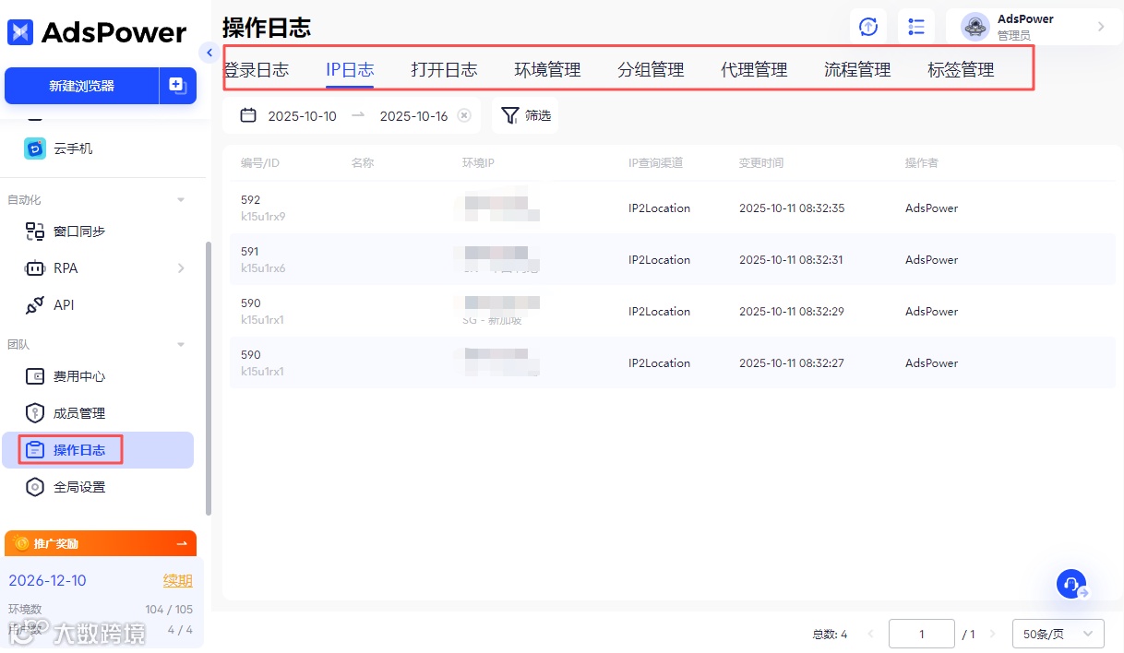Viewport: 1124px width, 653px height.
Task: Click the 新建浏览器 button
Action: (82, 86)
